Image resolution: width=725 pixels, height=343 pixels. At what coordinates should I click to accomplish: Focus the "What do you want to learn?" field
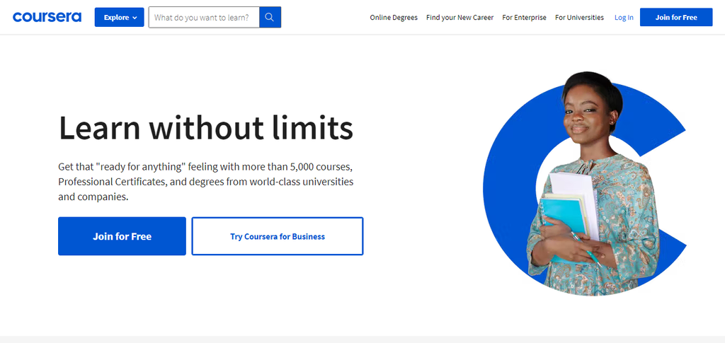coord(204,17)
